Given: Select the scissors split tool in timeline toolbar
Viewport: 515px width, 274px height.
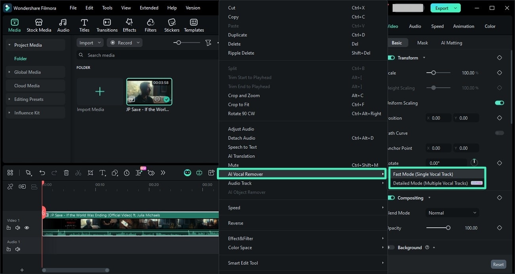Looking at the screenshot, I should point(78,173).
